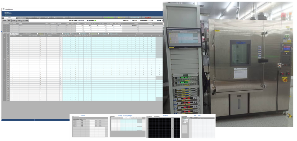This screenshot has width=297, height=141.
Task: Click the green All Stopped status indicator
Action: coord(95,20)
